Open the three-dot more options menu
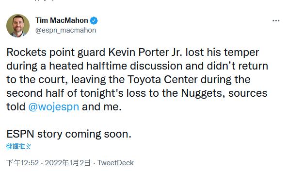 [276, 20]
